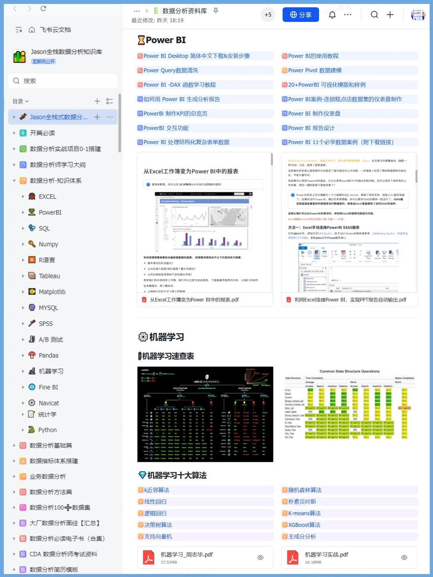
Task: Open link Power BI 报告设计
Action: (x=311, y=128)
